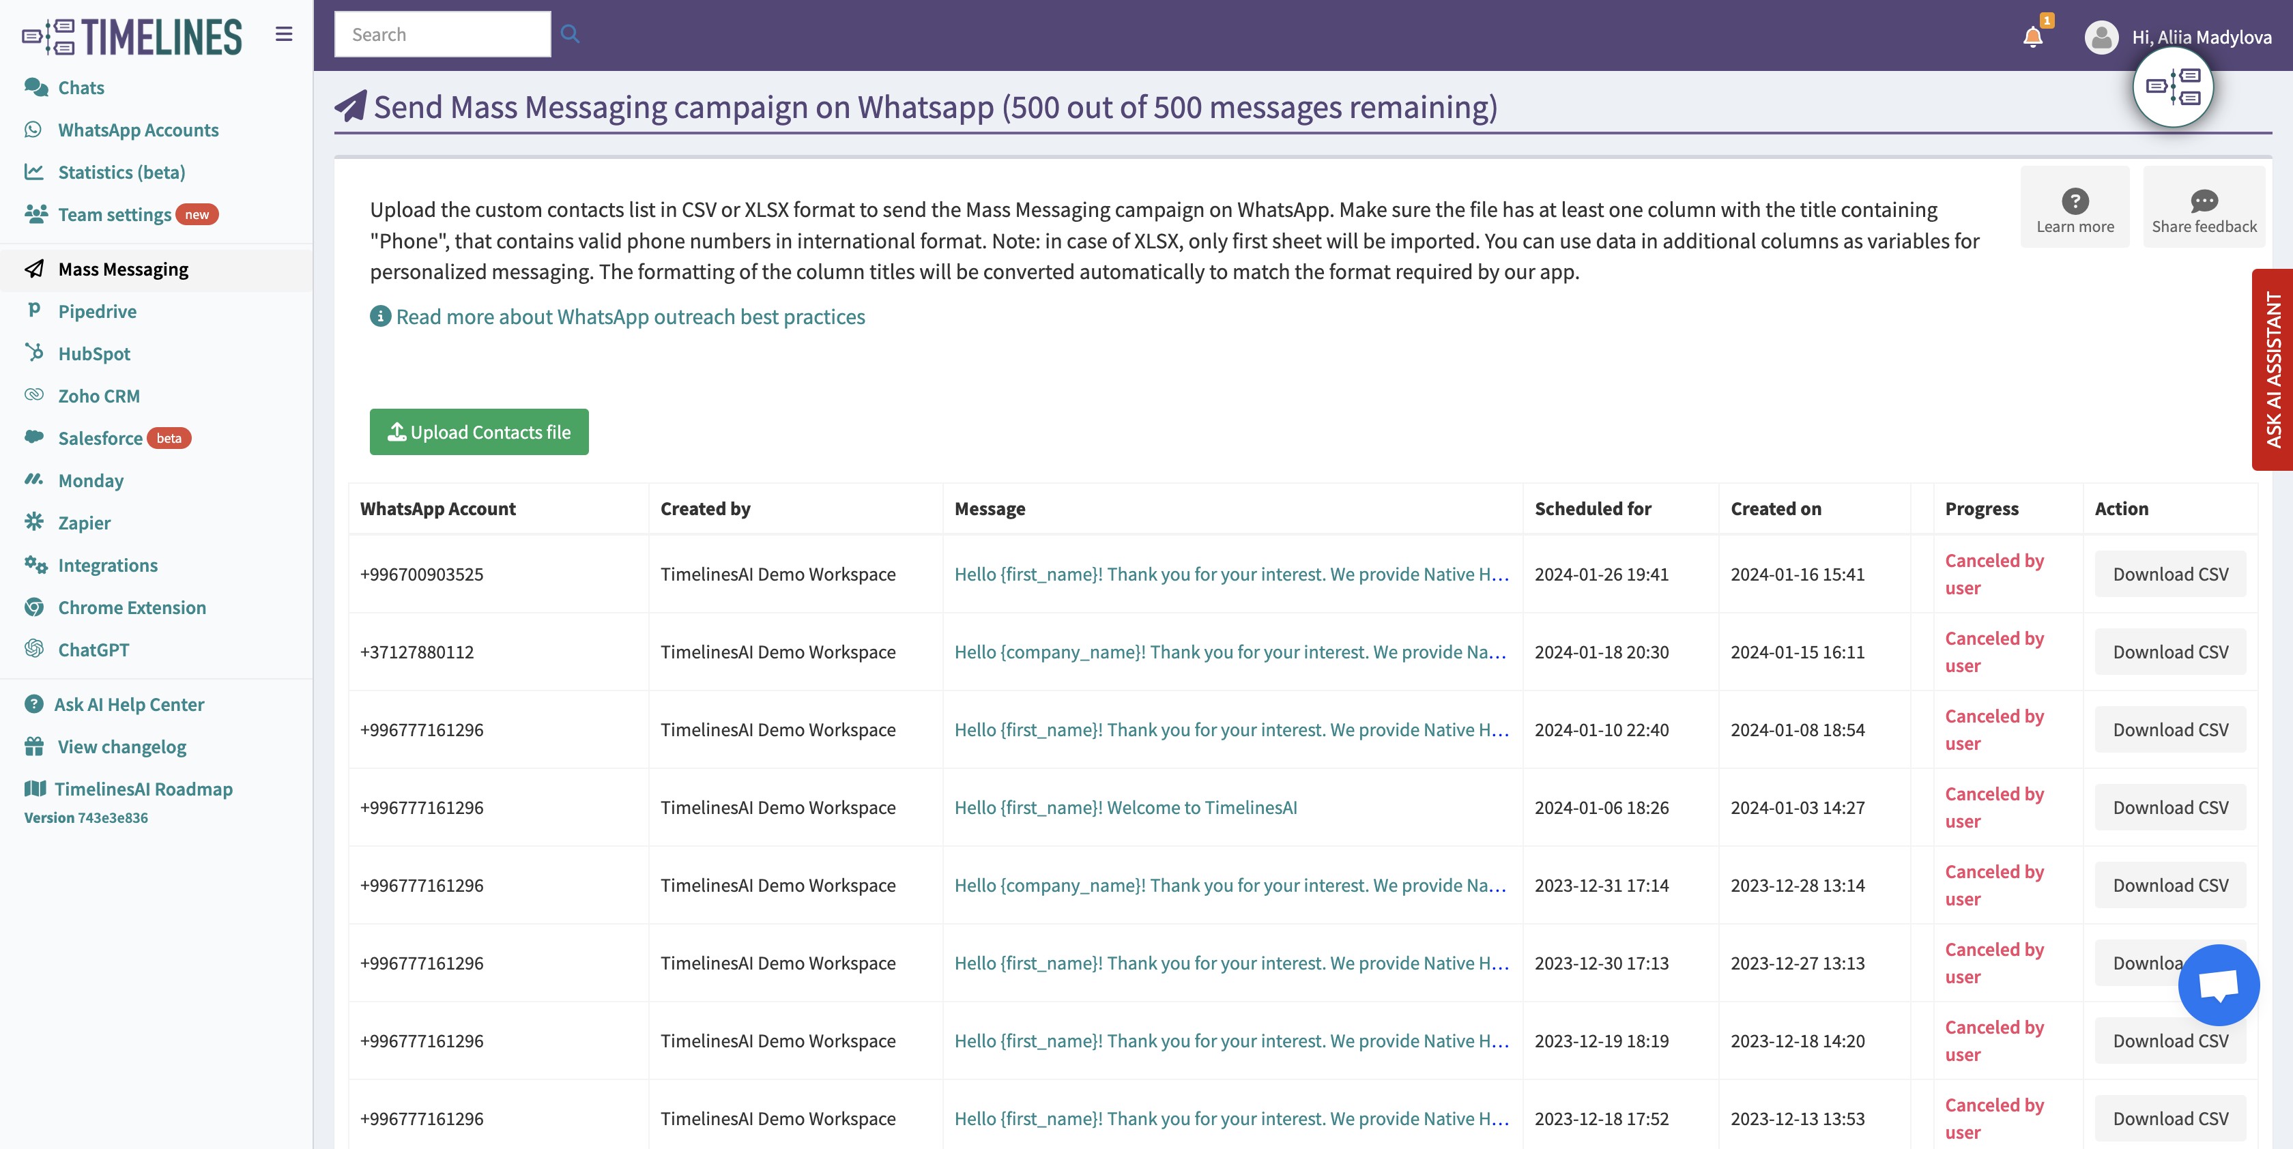The width and height of the screenshot is (2293, 1149).
Task: Click the notification bell icon
Action: click(x=2032, y=36)
